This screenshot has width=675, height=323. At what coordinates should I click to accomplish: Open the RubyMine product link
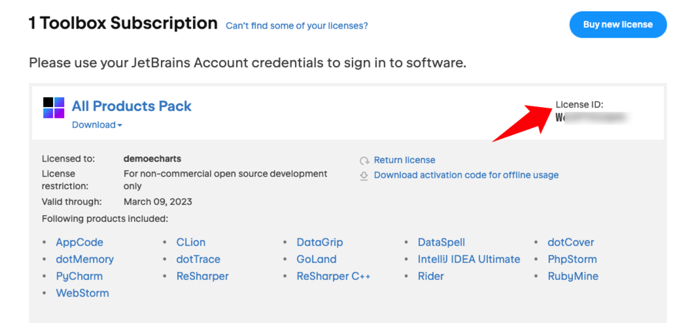click(573, 276)
